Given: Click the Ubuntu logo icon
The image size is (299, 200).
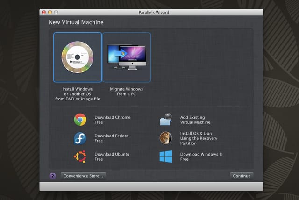Looking at the screenshot, I should pyautogui.click(x=80, y=157).
